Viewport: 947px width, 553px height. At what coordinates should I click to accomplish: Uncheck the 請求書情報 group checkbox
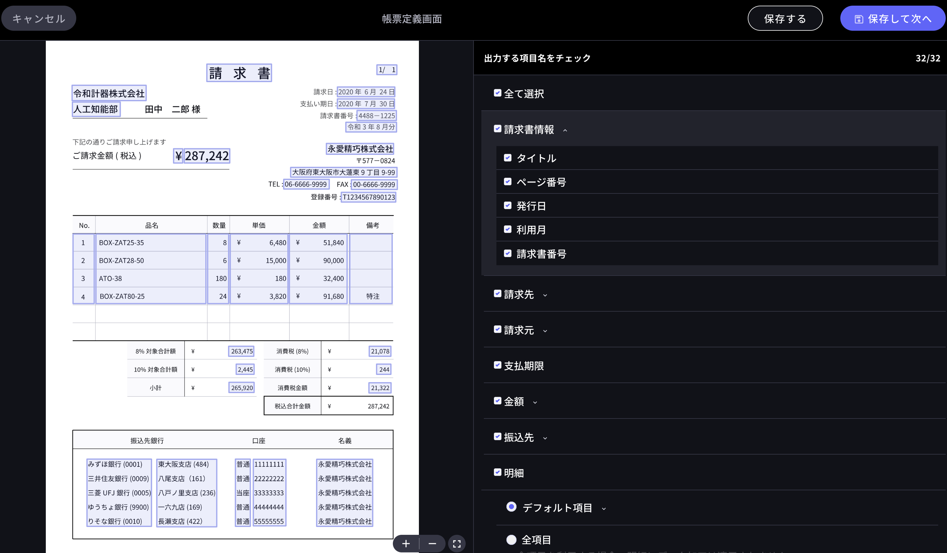point(498,129)
